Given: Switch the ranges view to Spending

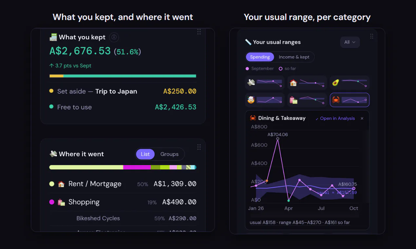Looking at the screenshot, I should tap(260, 57).
